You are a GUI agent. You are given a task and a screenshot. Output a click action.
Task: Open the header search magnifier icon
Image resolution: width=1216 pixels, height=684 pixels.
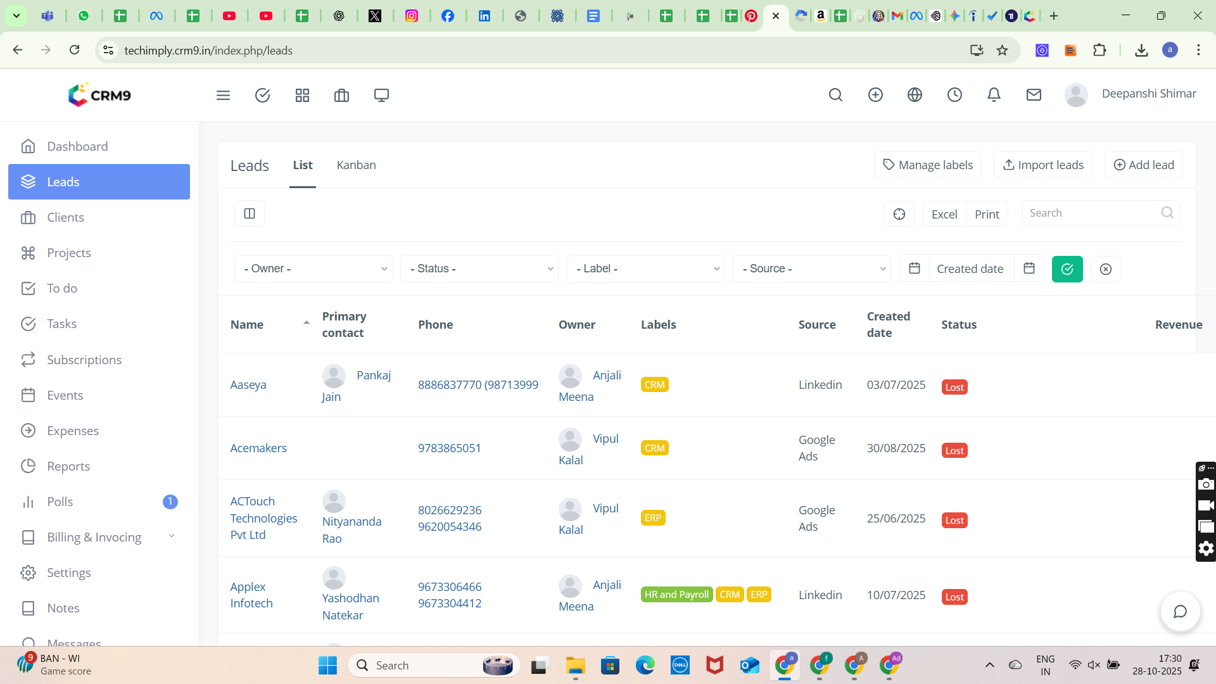click(835, 95)
